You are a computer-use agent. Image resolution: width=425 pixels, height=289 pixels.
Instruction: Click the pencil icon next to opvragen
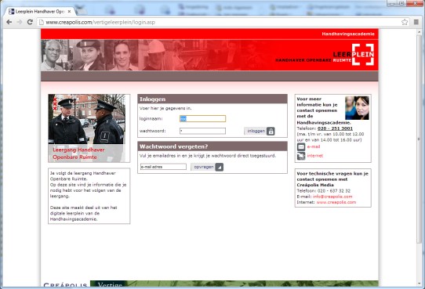[220, 168]
